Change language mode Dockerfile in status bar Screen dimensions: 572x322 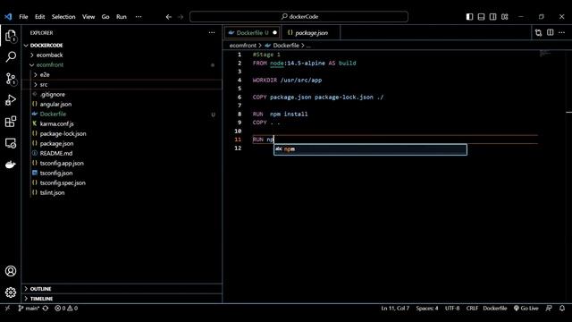495,308
